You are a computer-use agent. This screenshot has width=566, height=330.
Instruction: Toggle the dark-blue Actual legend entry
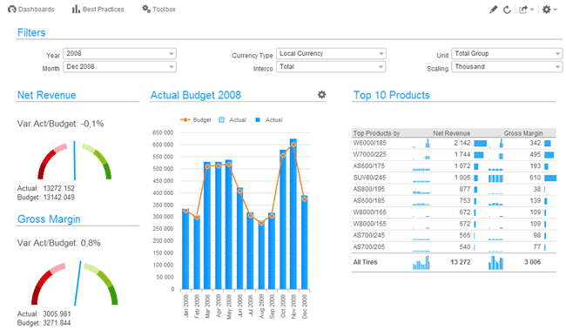click(x=268, y=120)
